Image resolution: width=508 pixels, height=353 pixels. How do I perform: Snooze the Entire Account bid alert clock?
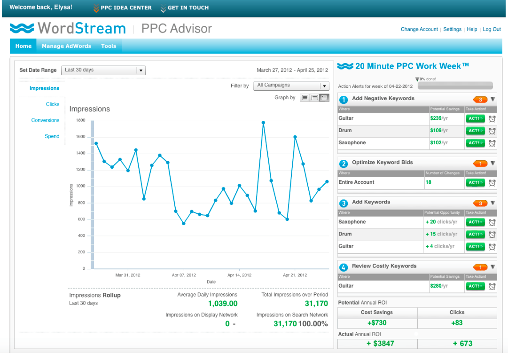tap(492, 183)
